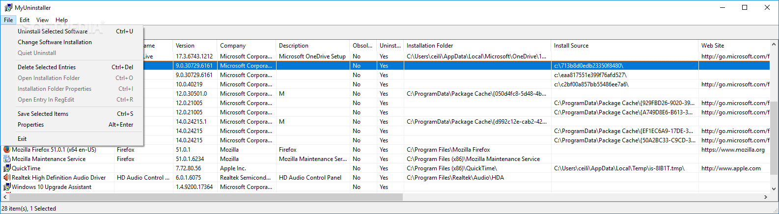Click the status bar item count text
Screen dimensions: 779x214
(28, 209)
